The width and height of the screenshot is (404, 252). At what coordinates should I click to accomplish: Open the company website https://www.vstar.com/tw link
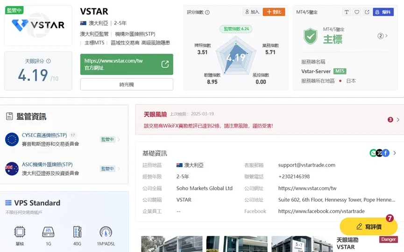307,188
